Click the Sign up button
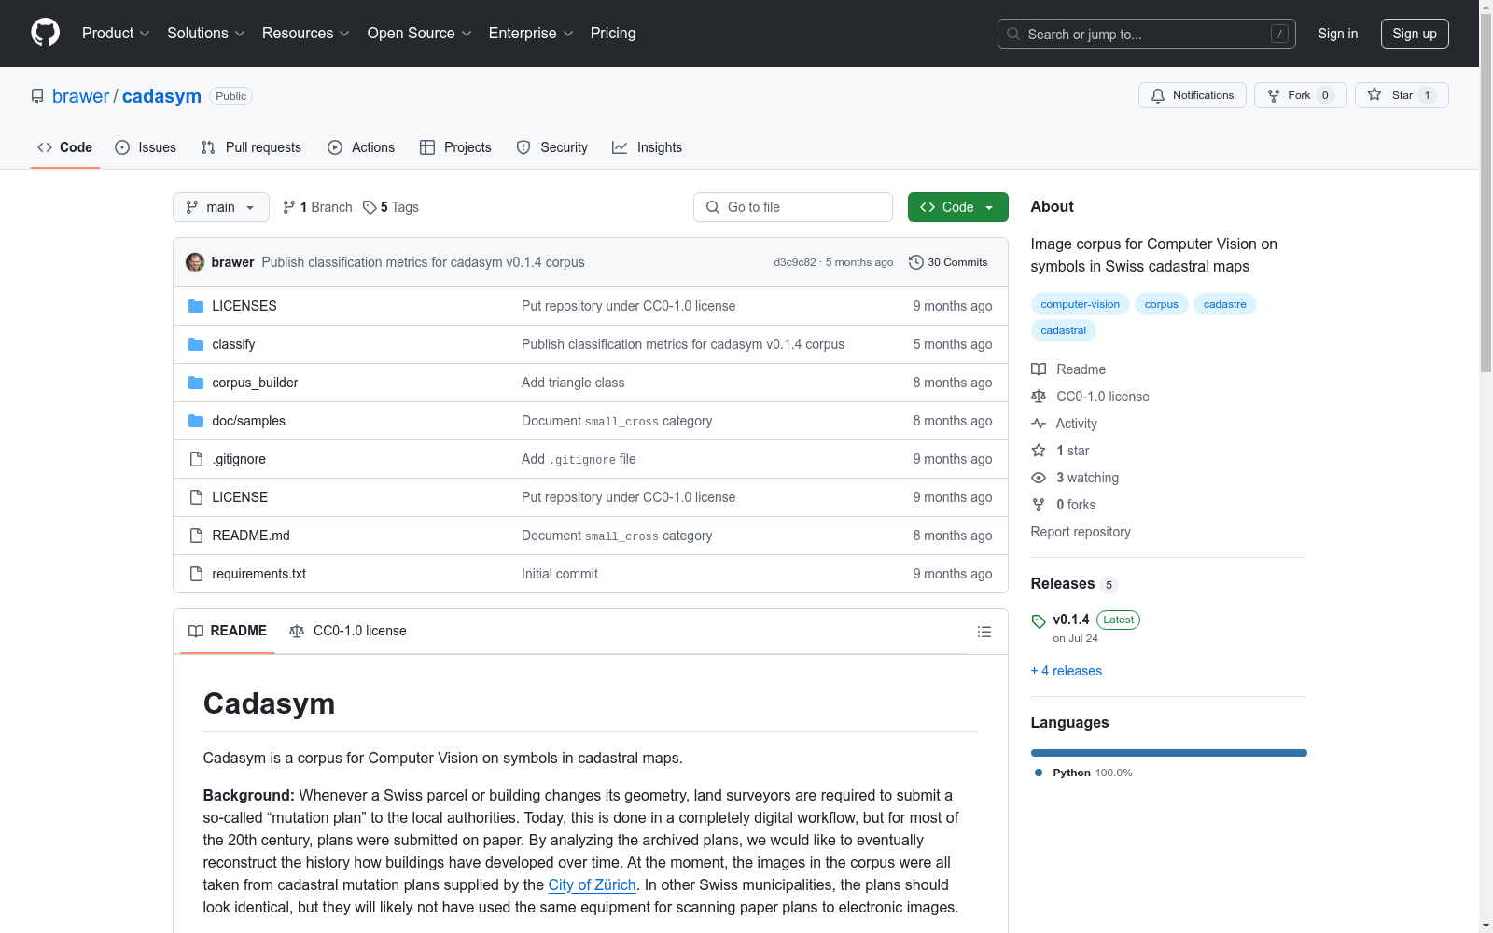The image size is (1493, 933). coord(1415,34)
